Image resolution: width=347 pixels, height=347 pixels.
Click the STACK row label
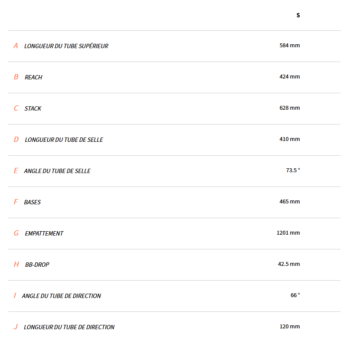(33, 108)
